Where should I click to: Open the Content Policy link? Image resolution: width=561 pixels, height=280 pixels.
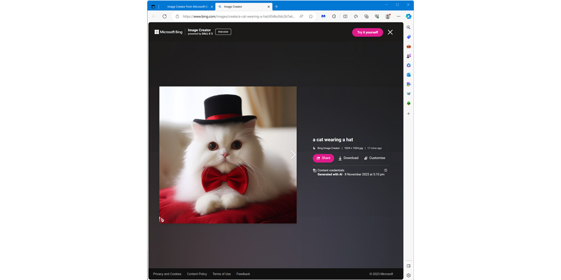[197, 274]
